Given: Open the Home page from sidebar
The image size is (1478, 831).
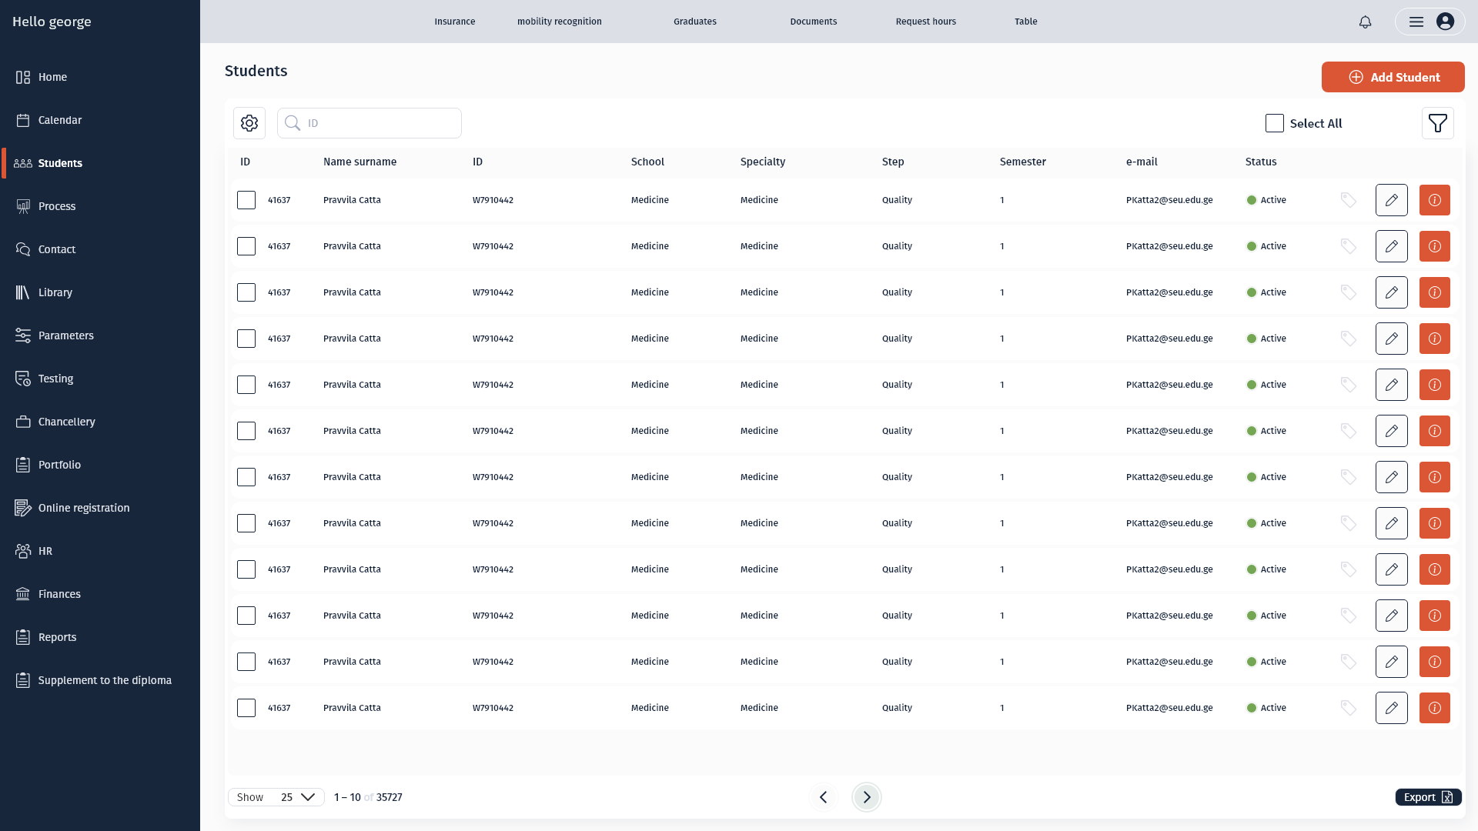Looking at the screenshot, I should 42,77.
